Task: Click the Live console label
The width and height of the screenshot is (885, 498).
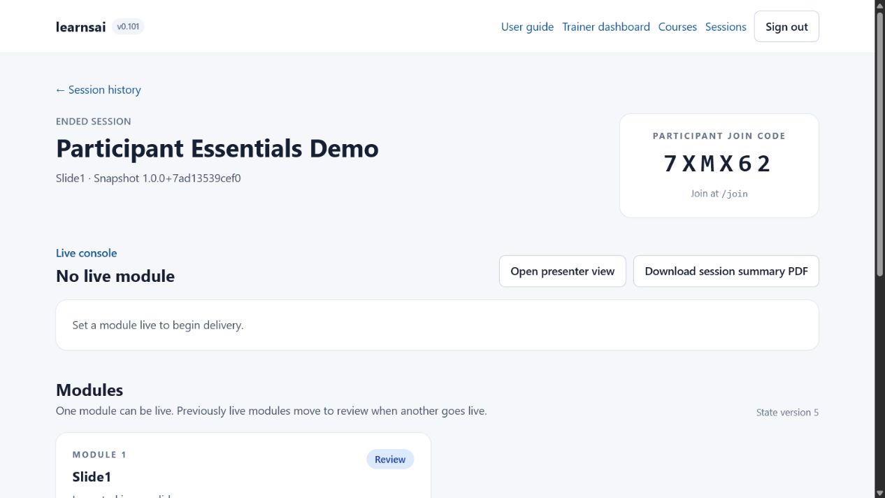Action: (87, 253)
